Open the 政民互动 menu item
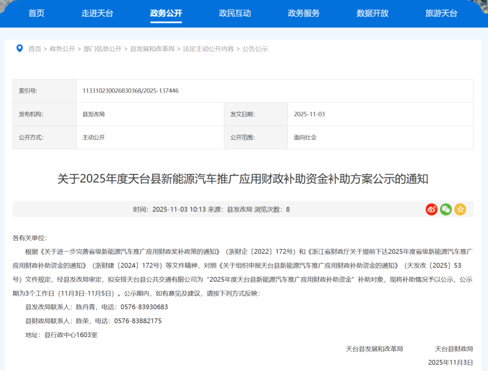Viewport: 488px width, 371px height. point(235,14)
